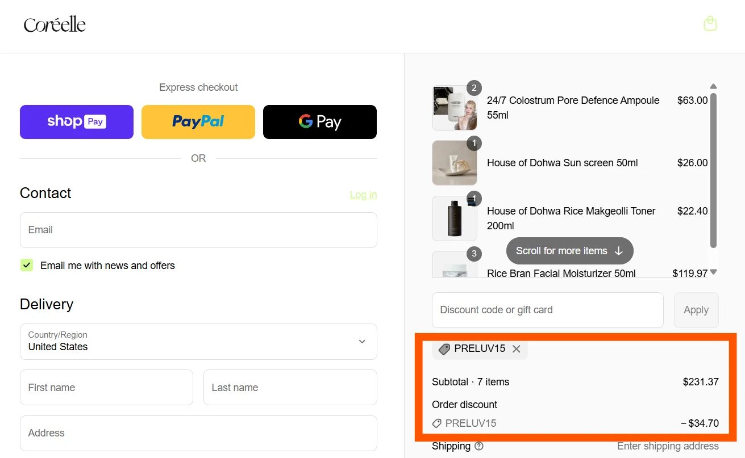Click the shipping help question mark icon
Screen dimensions: 745x458
tap(479, 446)
